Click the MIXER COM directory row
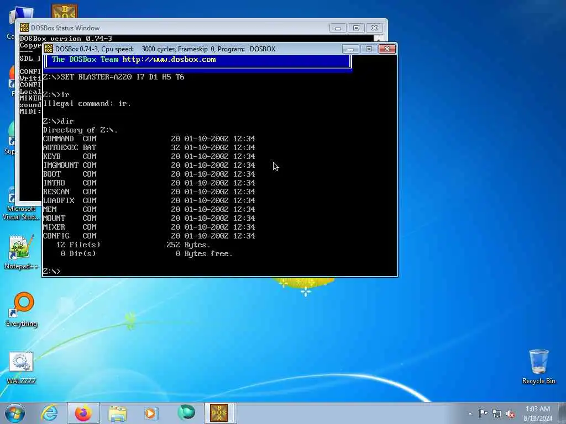The height and width of the screenshot is (424, 566). pyautogui.click(x=149, y=227)
